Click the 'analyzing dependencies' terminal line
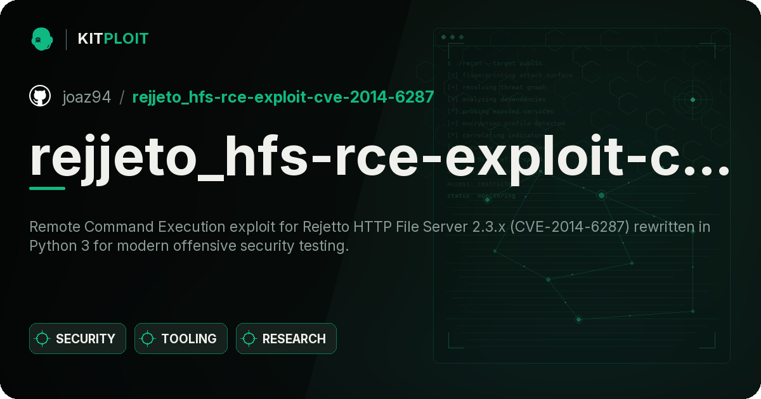Viewport: 761px width, 399px height. [497, 99]
